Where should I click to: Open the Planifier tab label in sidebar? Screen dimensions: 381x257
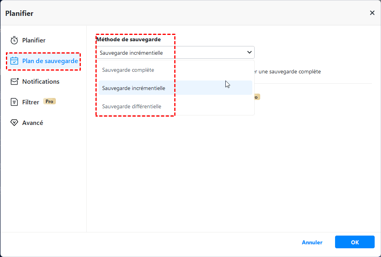coord(34,40)
